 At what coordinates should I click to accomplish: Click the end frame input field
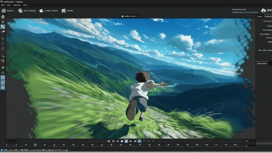[x=250, y=141]
